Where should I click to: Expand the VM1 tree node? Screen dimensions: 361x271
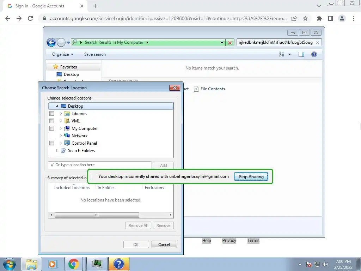click(61, 121)
